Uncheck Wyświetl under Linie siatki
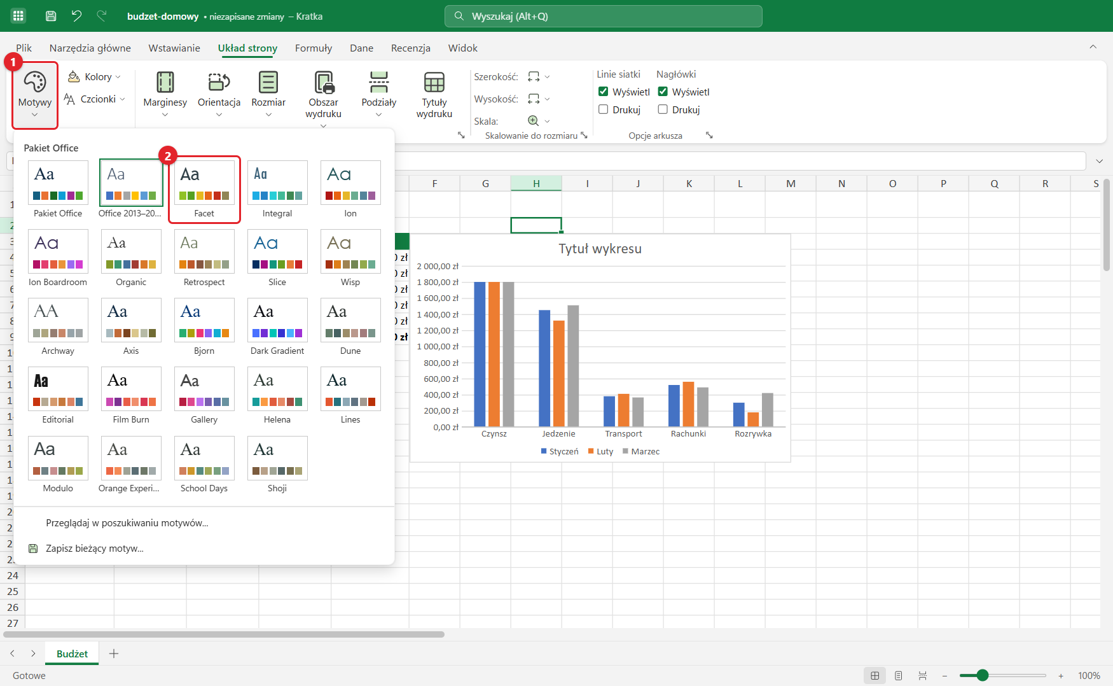Image resolution: width=1113 pixels, height=686 pixels. point(604,92)
